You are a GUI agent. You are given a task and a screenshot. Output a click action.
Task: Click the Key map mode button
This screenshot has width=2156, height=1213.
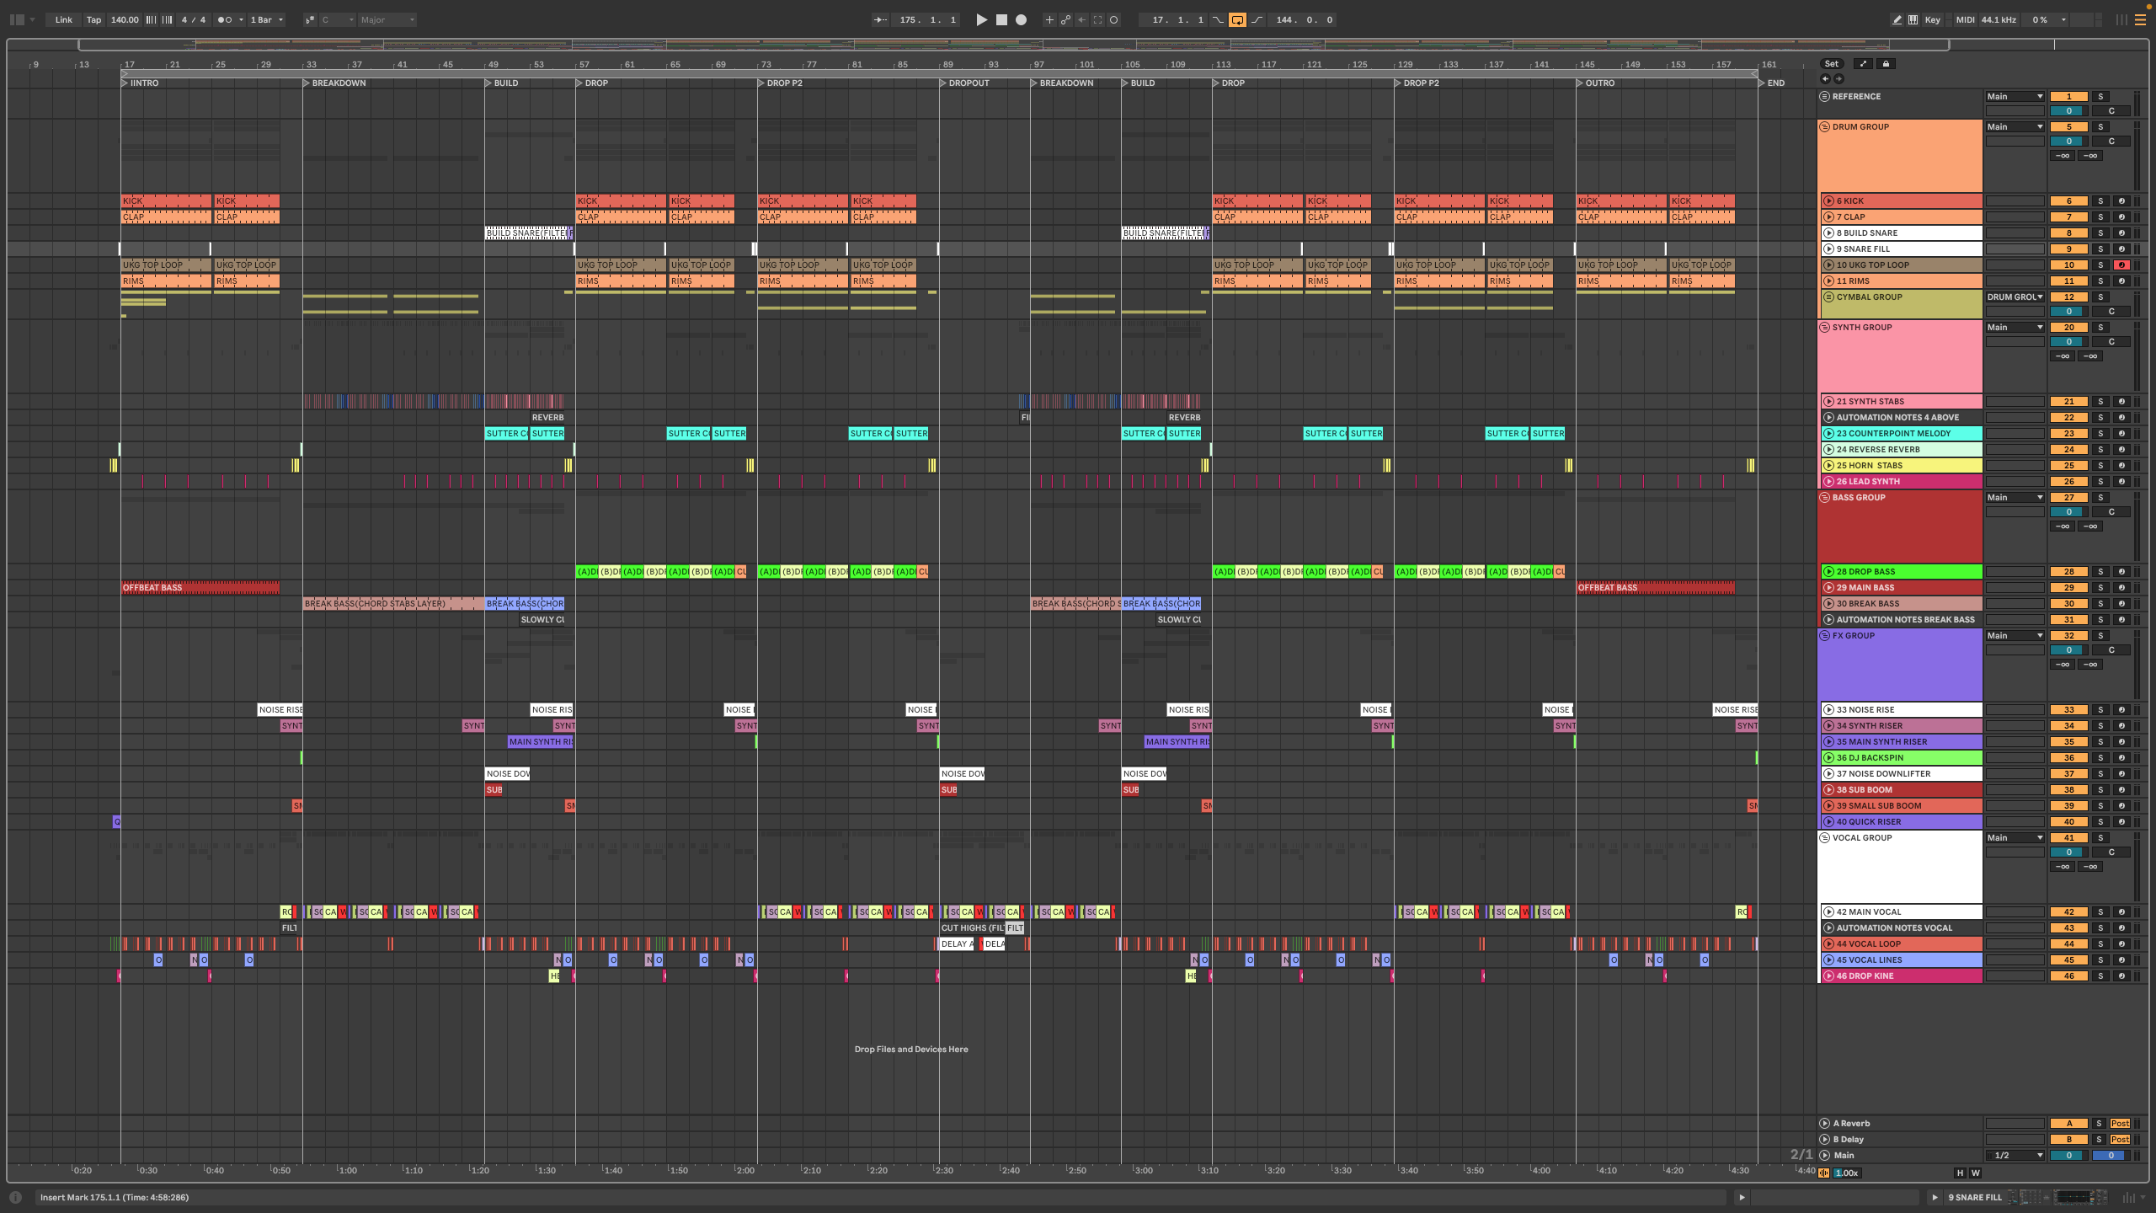click(x=1933, y=19)
